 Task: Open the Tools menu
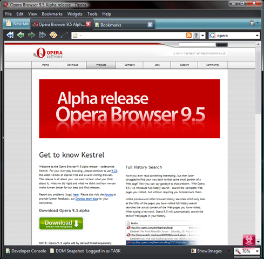click(92, 14)
